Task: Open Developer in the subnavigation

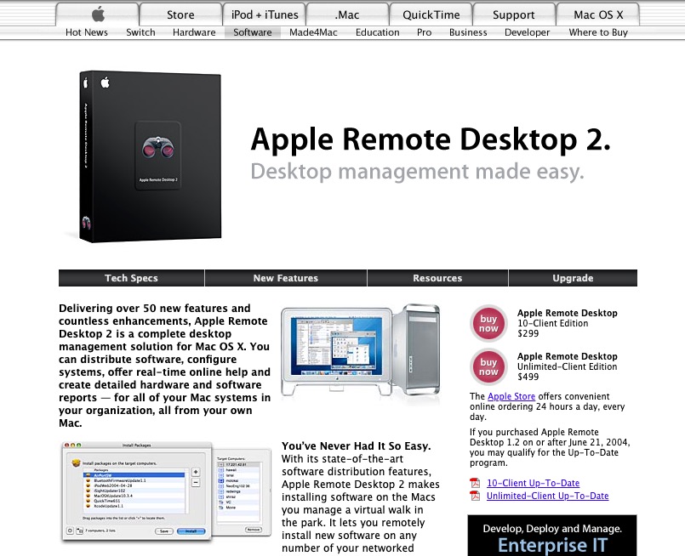Action: 527,32
